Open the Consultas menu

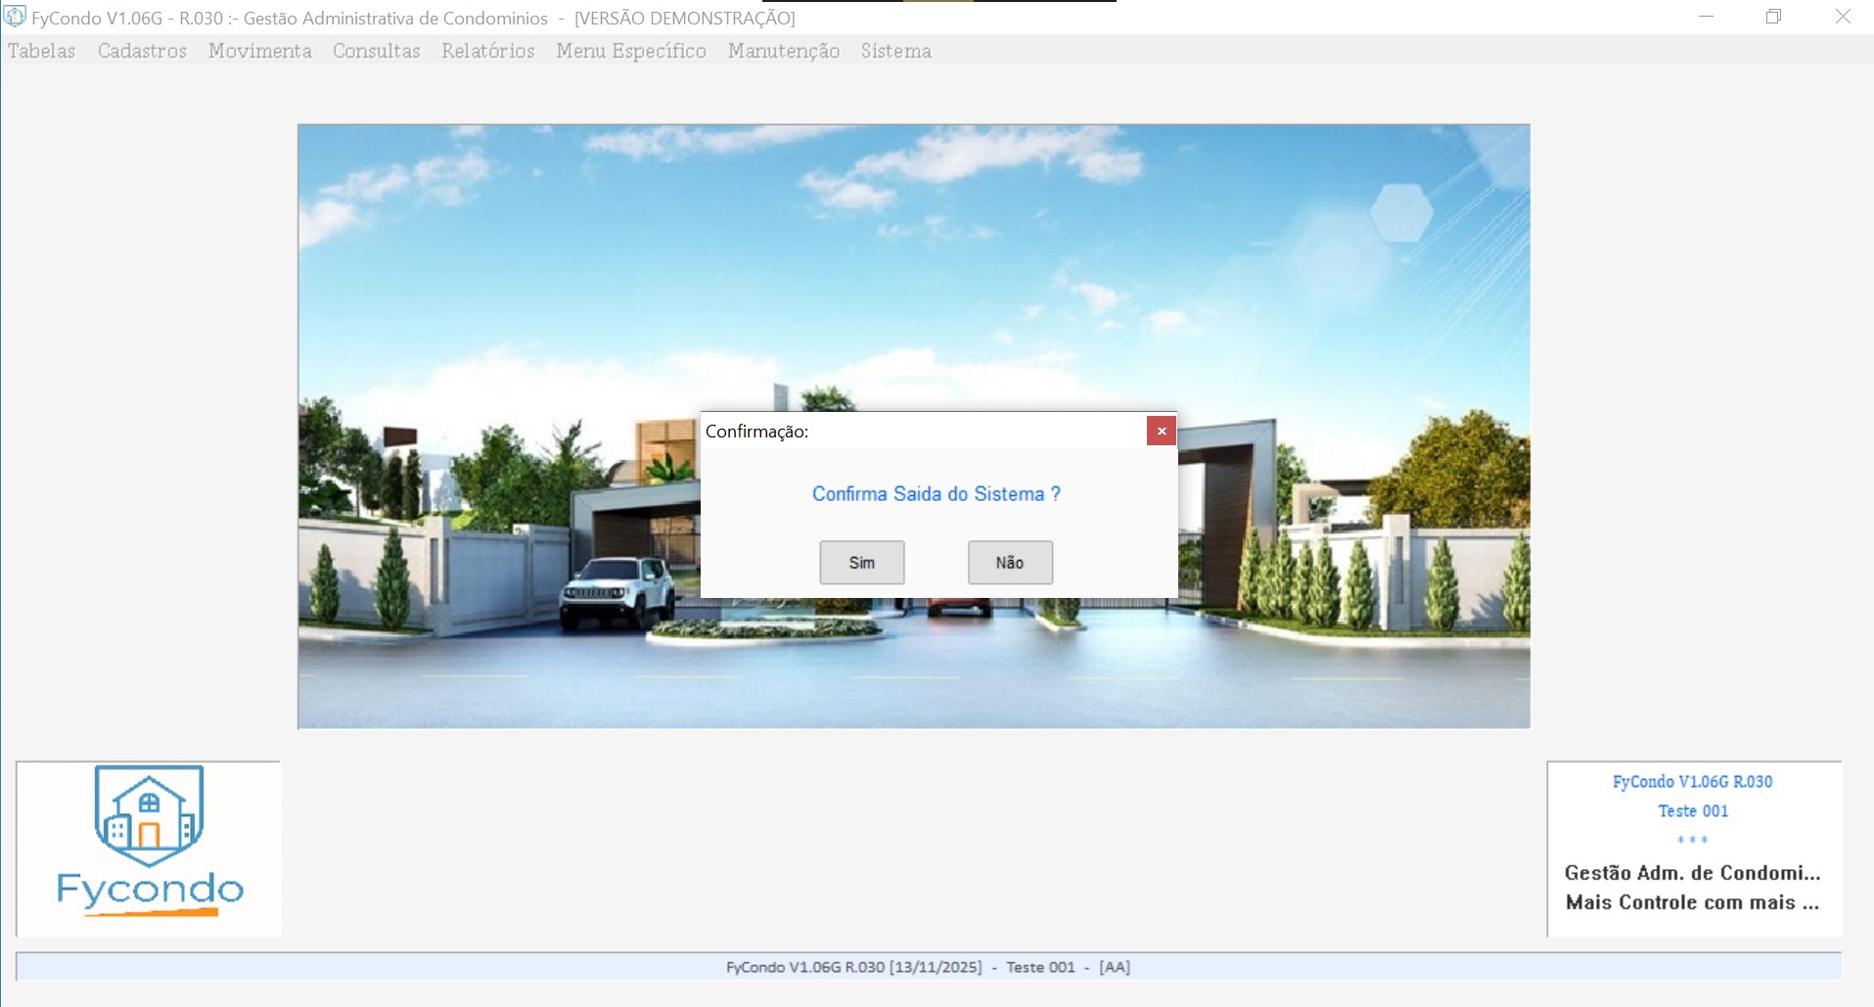click(376, 51)
